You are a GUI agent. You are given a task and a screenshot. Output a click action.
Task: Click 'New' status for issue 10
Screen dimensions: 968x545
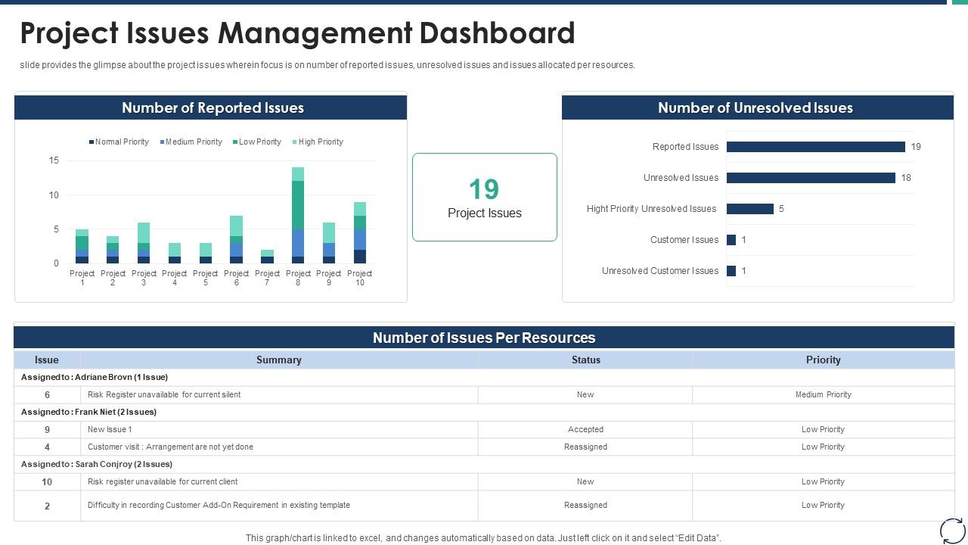(x=585, y=481)
